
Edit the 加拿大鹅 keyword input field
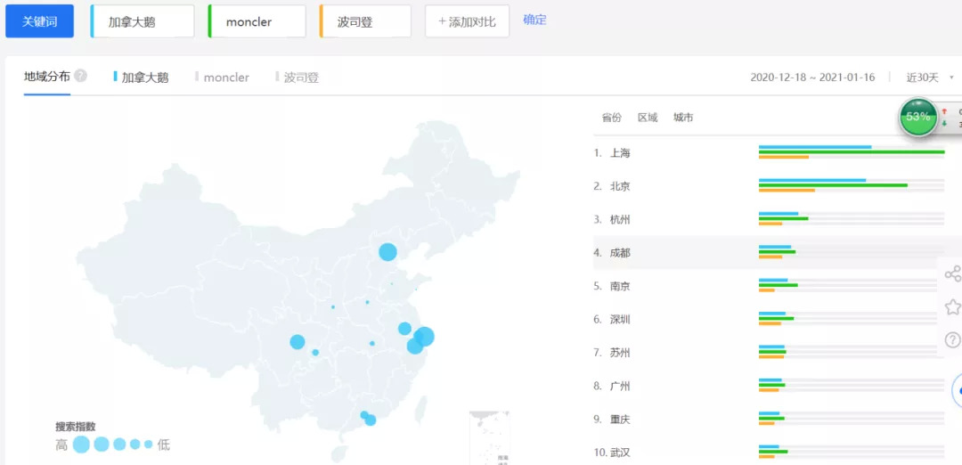pyautogui.click(x=143, y=21)
